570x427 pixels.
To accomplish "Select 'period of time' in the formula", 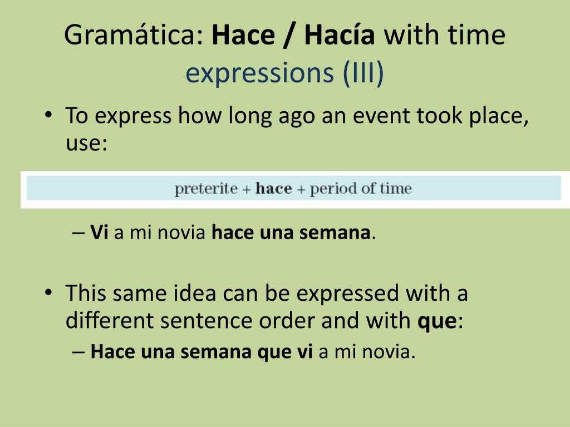I will click(x=361, y=188).
